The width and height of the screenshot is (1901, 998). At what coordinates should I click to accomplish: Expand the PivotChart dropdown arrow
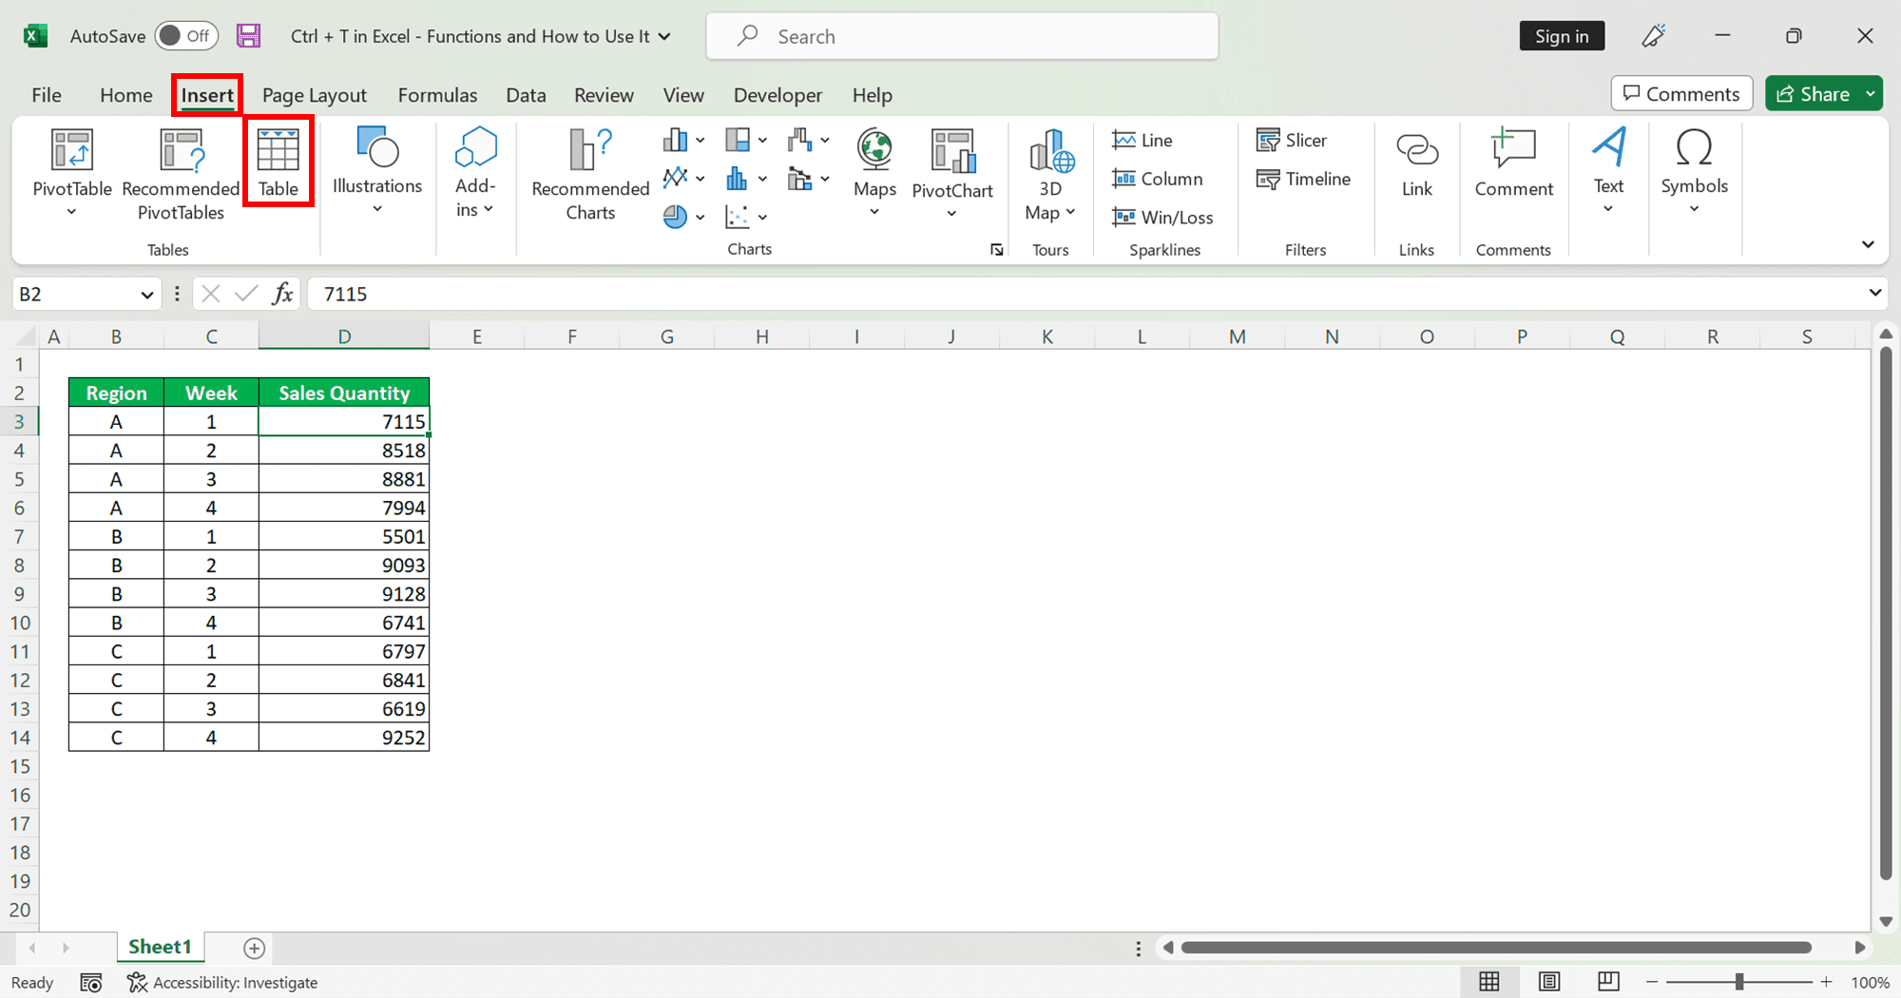[951, 214]
